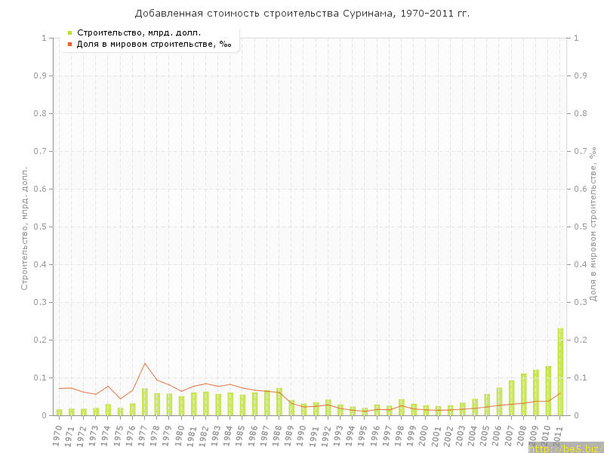The height and width of the screenshot is (453, 604).
Task: Click the 1977 green bar
Action: (145, 402)
